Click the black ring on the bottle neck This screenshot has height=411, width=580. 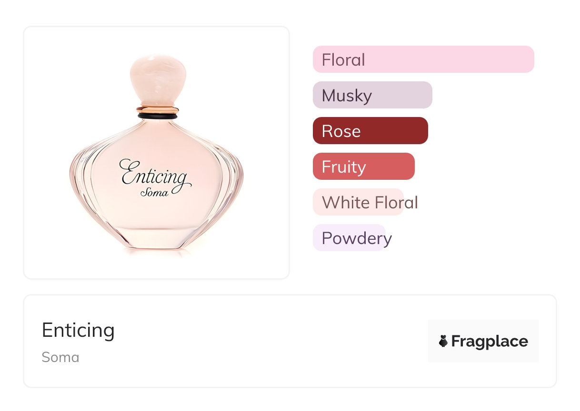(x=158, y=116)
